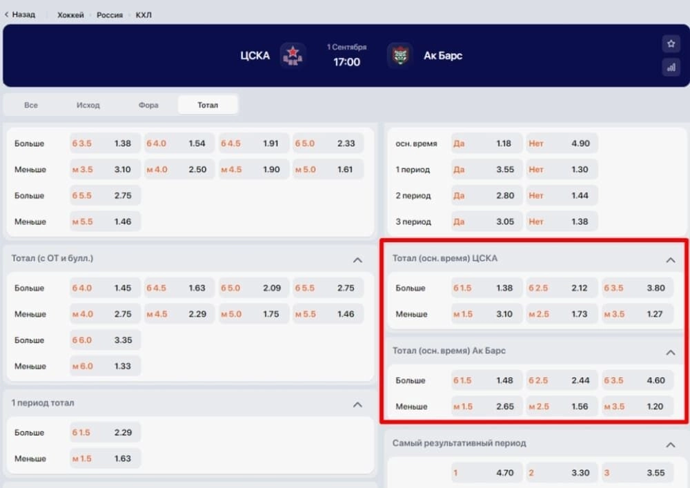Screen dimensions: 690x488
Task: Collapse the Тотал (осн. время) Ак Барс section
Action: tap(670, 353)
